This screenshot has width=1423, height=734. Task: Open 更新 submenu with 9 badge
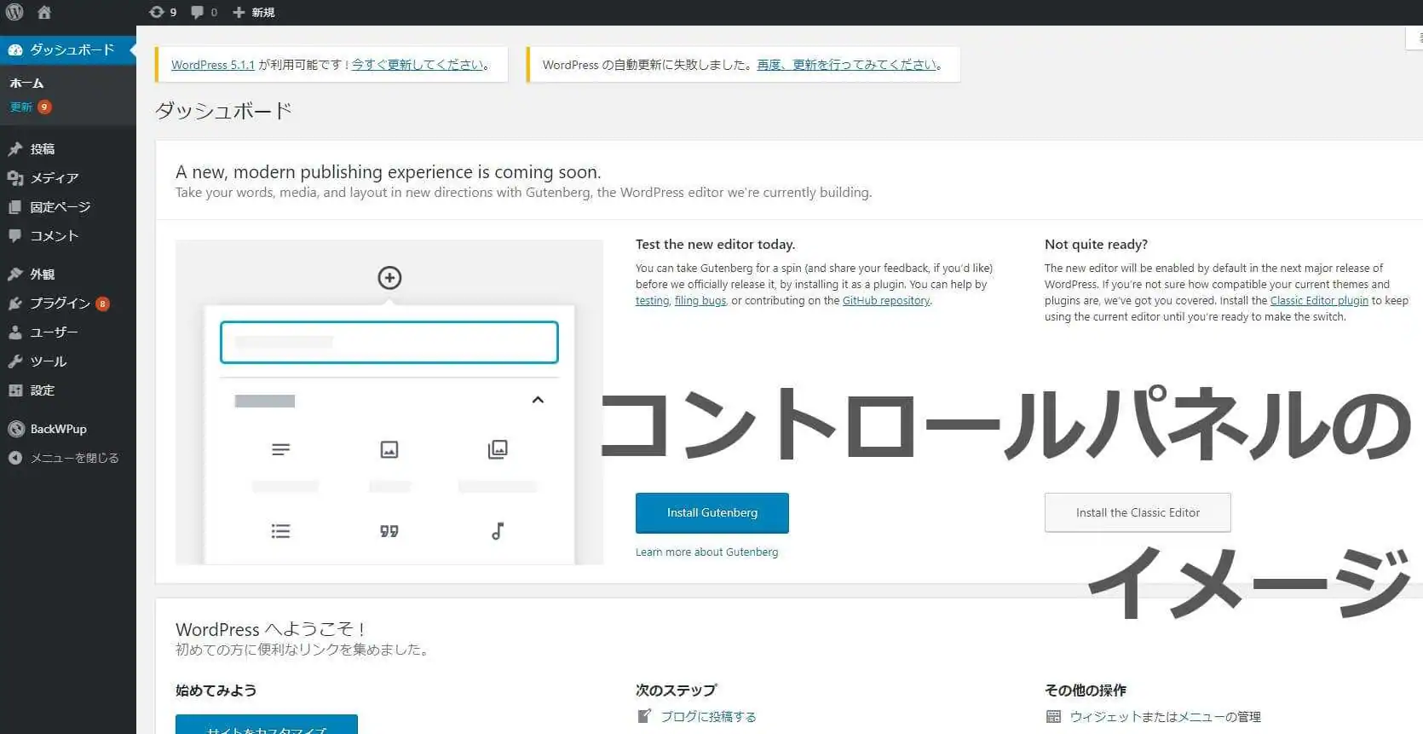pyautogui.click(x=31, y=107)
